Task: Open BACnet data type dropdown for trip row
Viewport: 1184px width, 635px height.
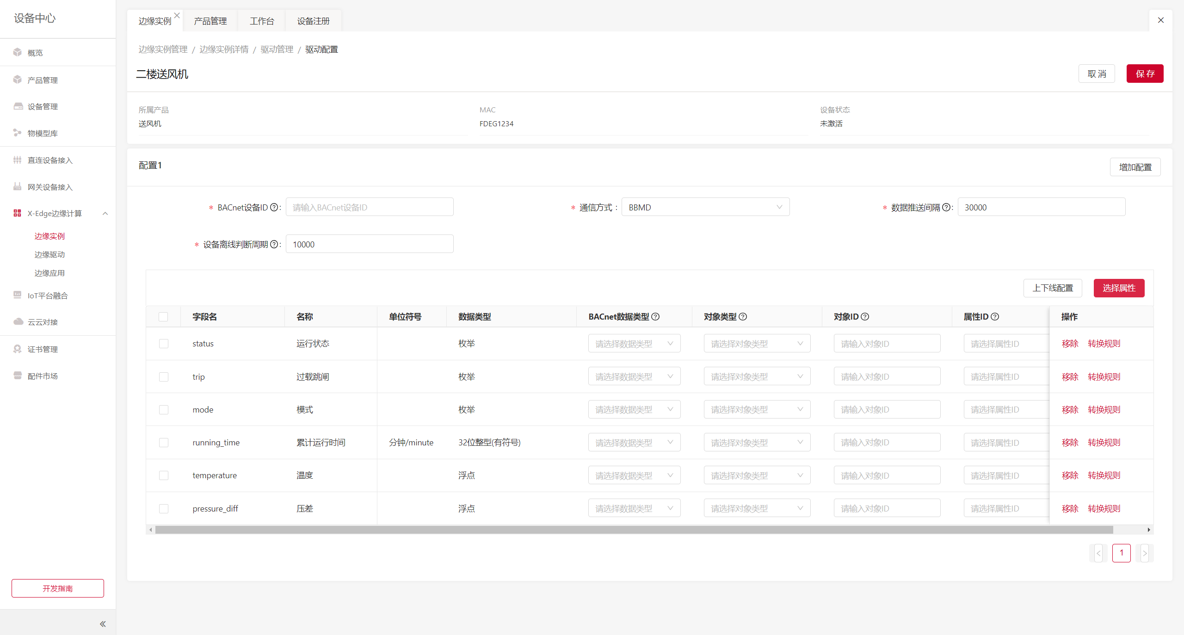Action: (x=634, y=376)
